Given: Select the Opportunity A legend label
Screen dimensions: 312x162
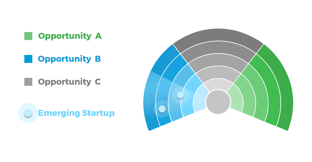Looking at the screenshot, I should [x=70, y=36].
